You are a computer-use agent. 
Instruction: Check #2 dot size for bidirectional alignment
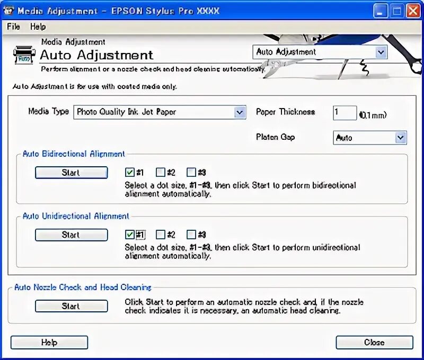161,172
